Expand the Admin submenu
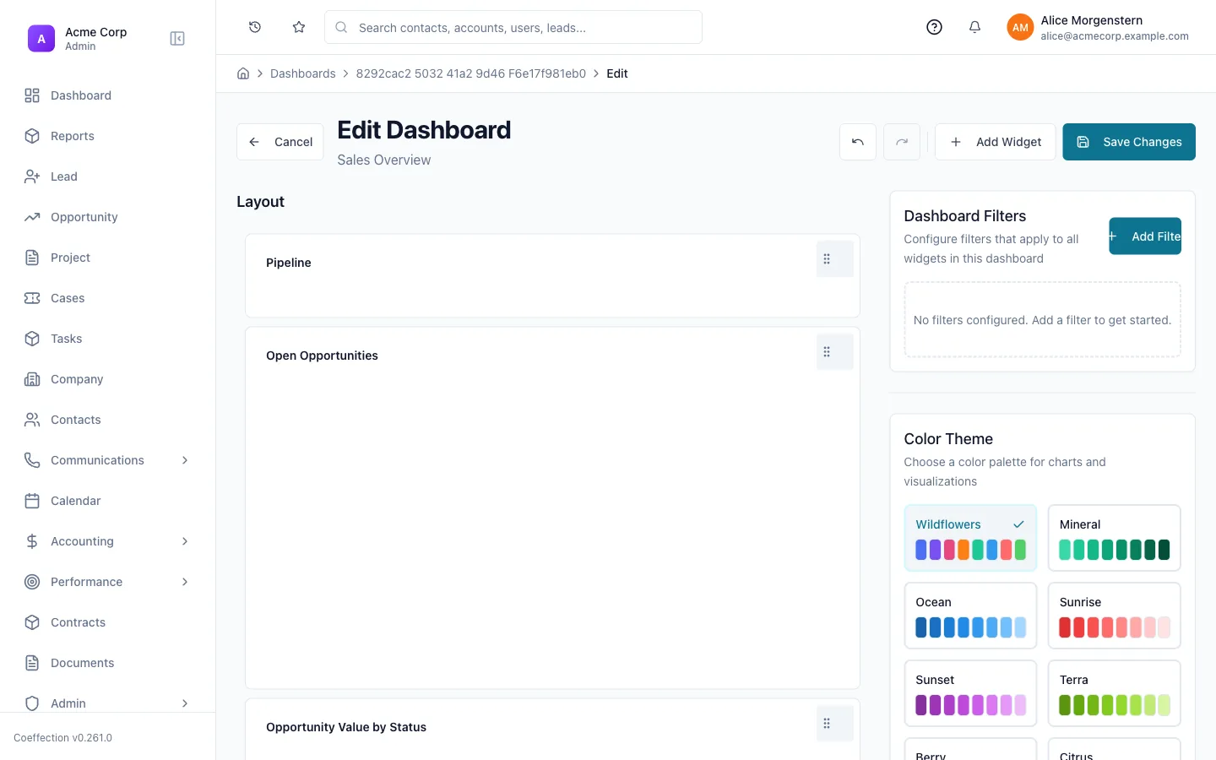The image size is (1216, 760). pos(185,703)
